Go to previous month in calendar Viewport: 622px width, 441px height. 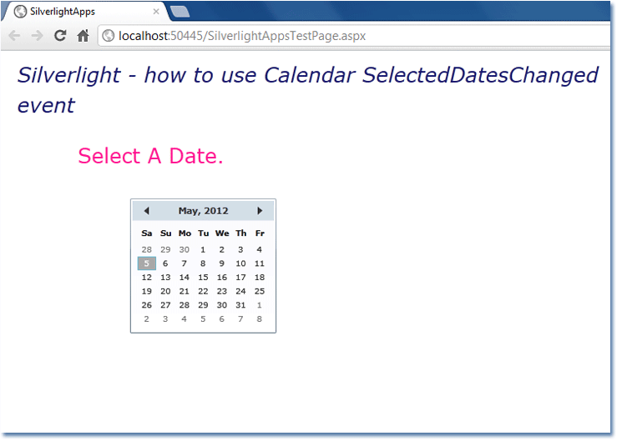click(146, 211)
